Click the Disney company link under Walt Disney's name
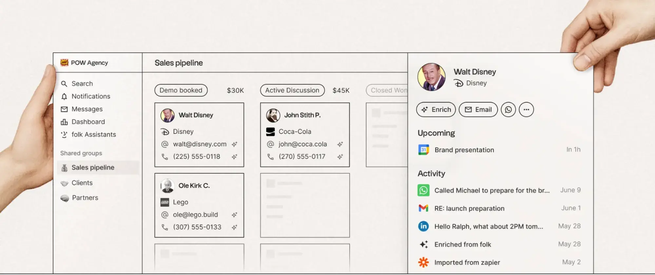Image resolution: width=655 pixels, height=275 pixels. click(x=471, y=83)
